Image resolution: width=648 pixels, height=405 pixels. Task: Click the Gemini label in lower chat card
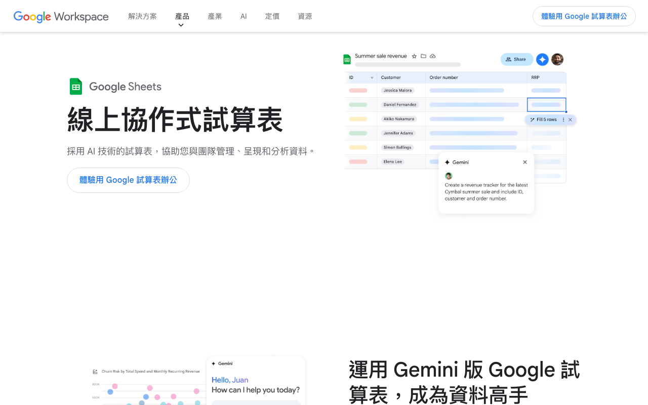[225, 363]
